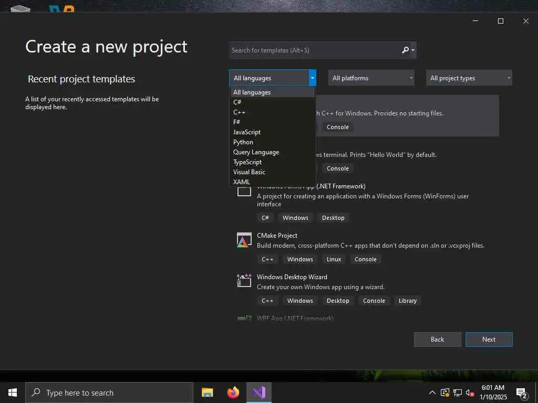Click the C++ tag under Windows Desktop Wizard

pyautogui.click(x=267, y=301)
